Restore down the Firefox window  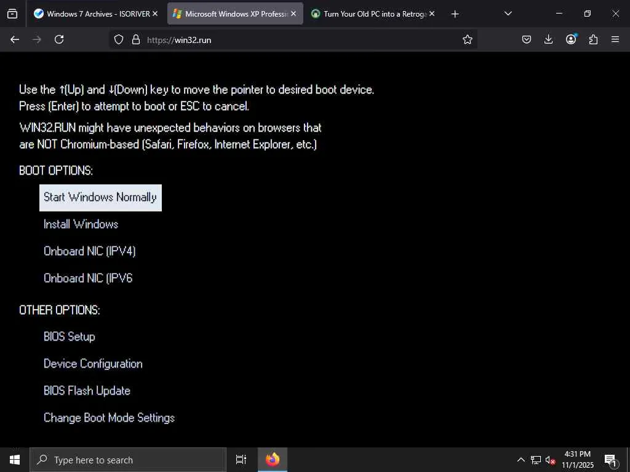(x=588, y=14)
